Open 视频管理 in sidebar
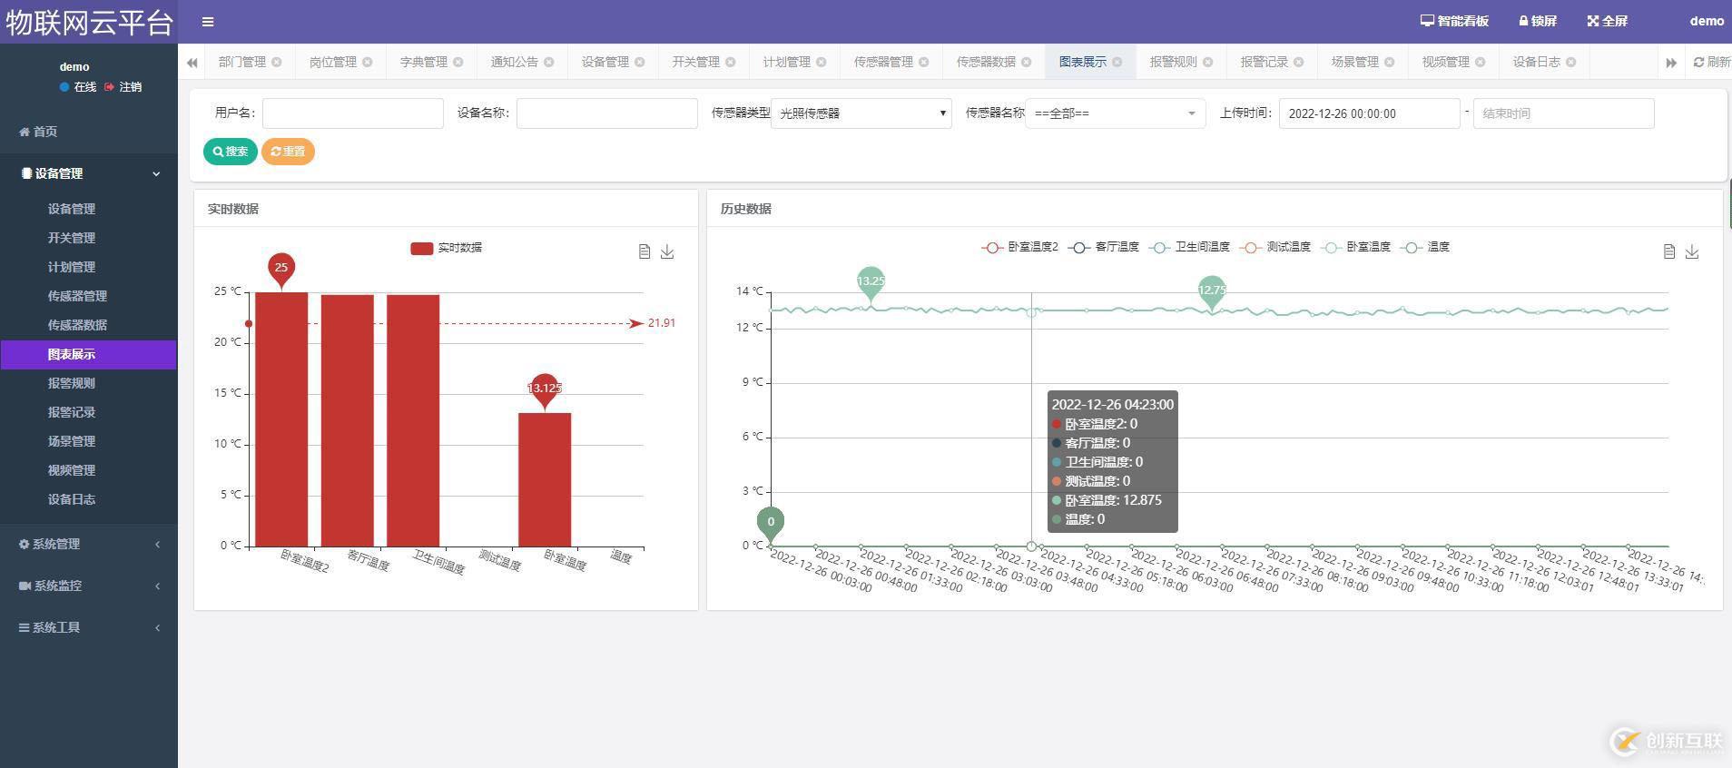 (x=72, y=470)
